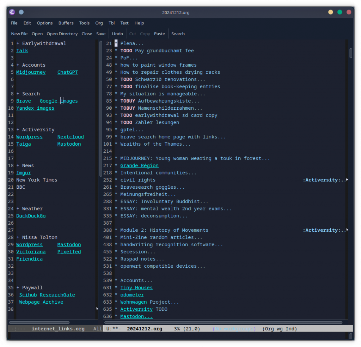361x347 pixels.
Task: Click the left pane horizontal scrollbar
Action: [39, 323]
